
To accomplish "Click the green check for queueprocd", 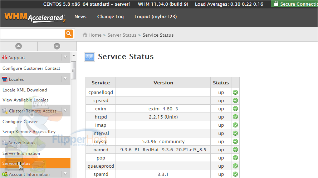I will 235,166.
